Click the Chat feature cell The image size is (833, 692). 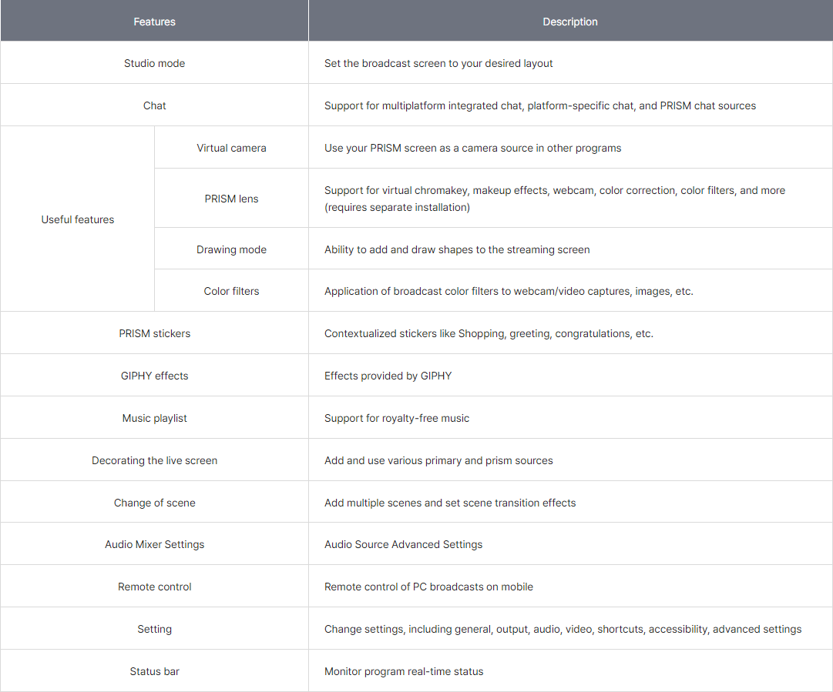coord(154,105)
